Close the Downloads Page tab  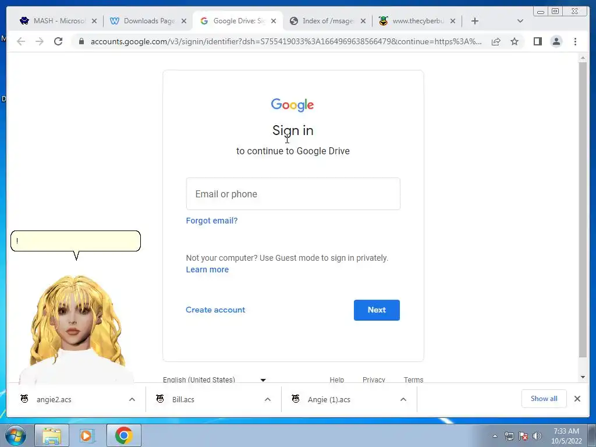(x=184, y=21)
